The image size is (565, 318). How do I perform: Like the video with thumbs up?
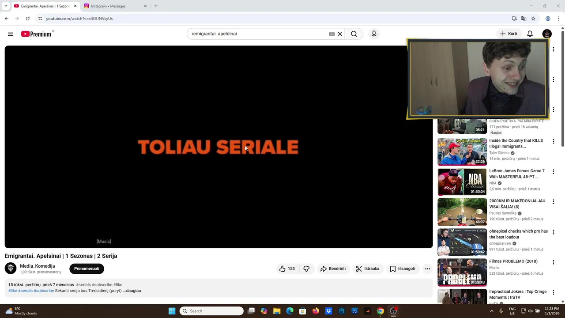[287, 269]
